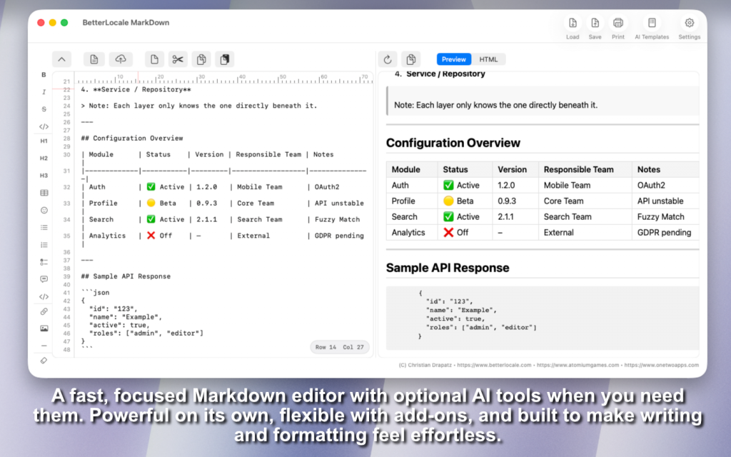Open the emoji picker icon
The width and height of the screenshot is (731, 457).
(x=44, y=211)
